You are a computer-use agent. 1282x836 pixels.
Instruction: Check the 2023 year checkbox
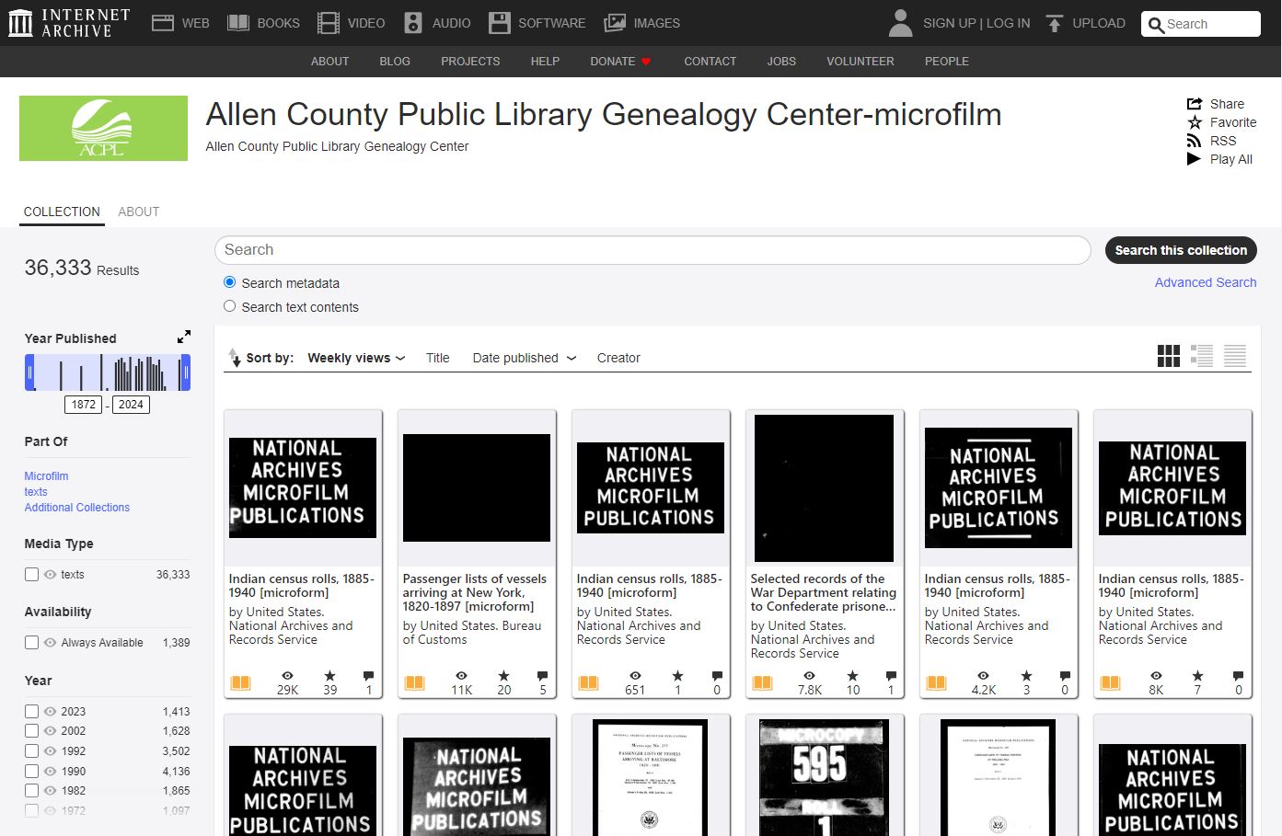31,712
